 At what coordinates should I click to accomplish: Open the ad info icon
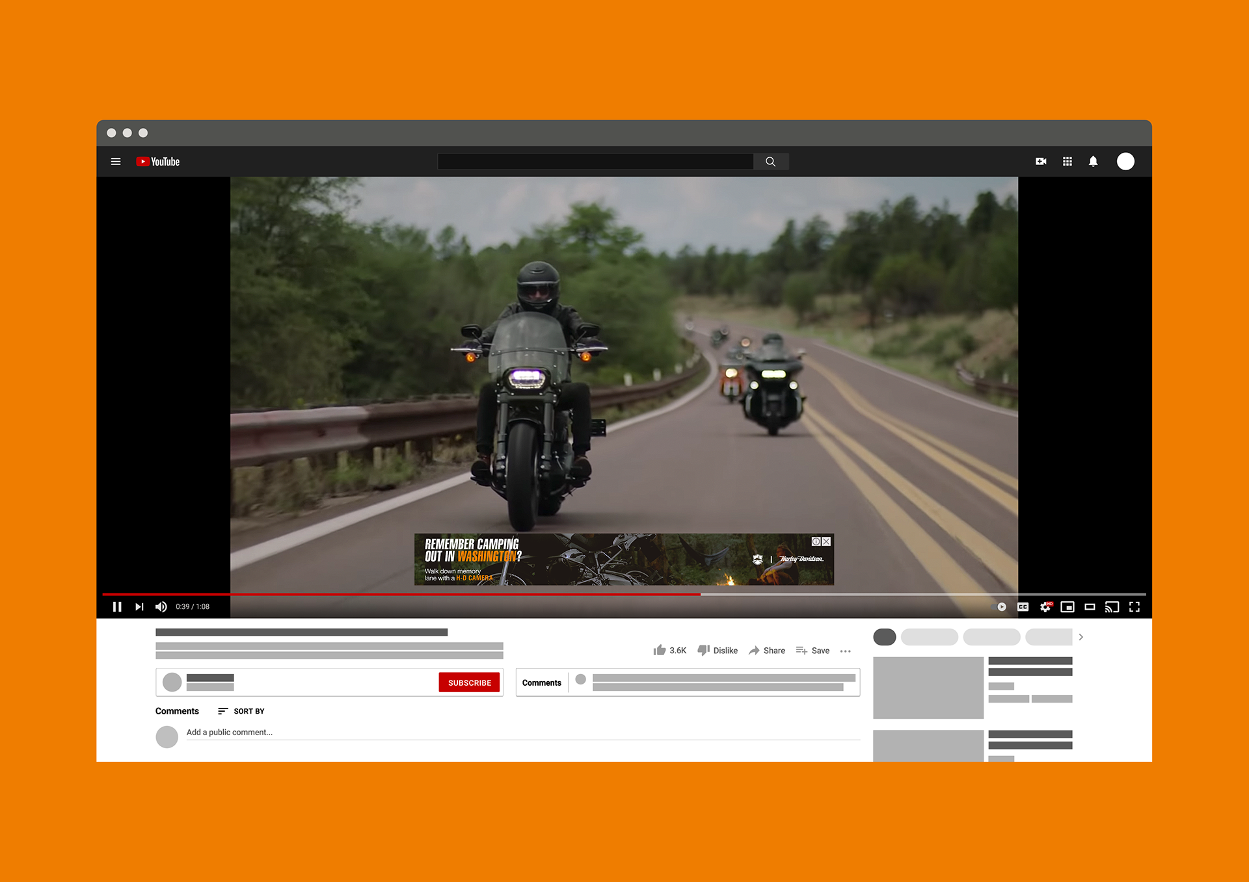pos(816,541)
